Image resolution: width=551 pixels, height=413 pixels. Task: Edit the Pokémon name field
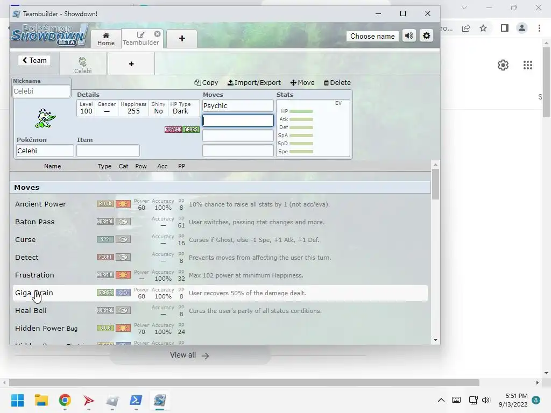click(45, 151)
